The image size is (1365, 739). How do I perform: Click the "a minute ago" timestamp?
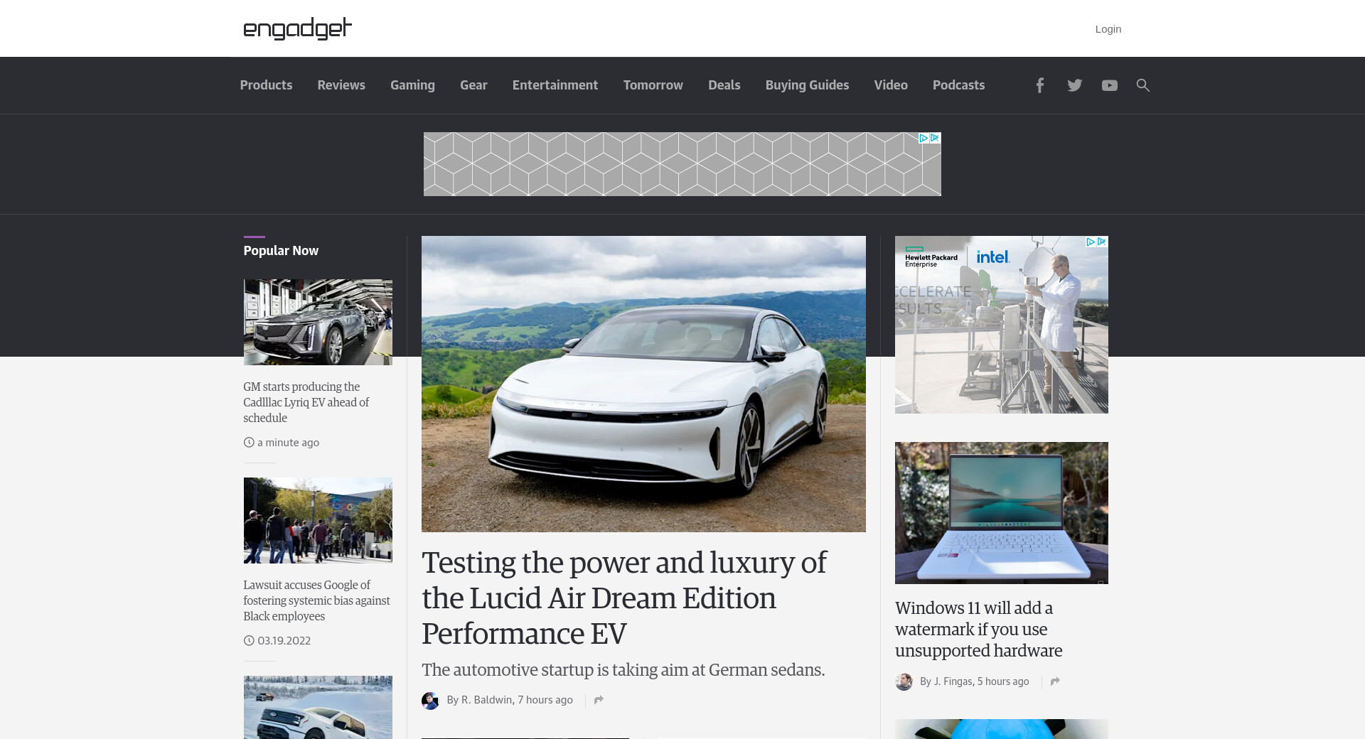(x=288, y=443)
